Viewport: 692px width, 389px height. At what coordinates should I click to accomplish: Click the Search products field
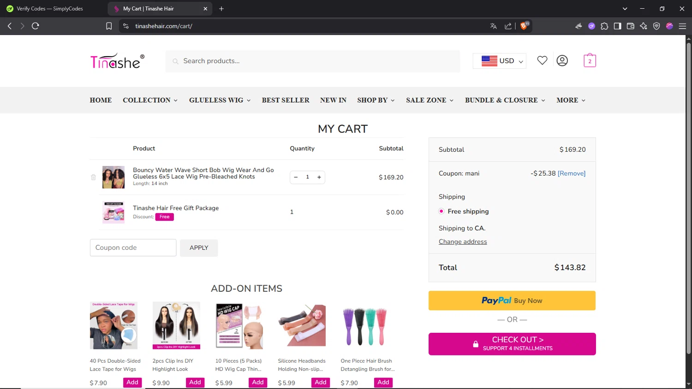(313, 61)
